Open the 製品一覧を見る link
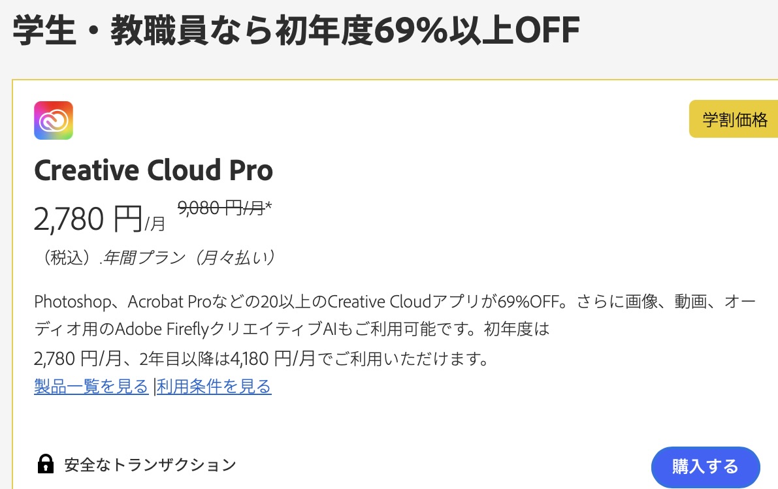The width and height of the screenshot is (778, 489). (91, 386)
